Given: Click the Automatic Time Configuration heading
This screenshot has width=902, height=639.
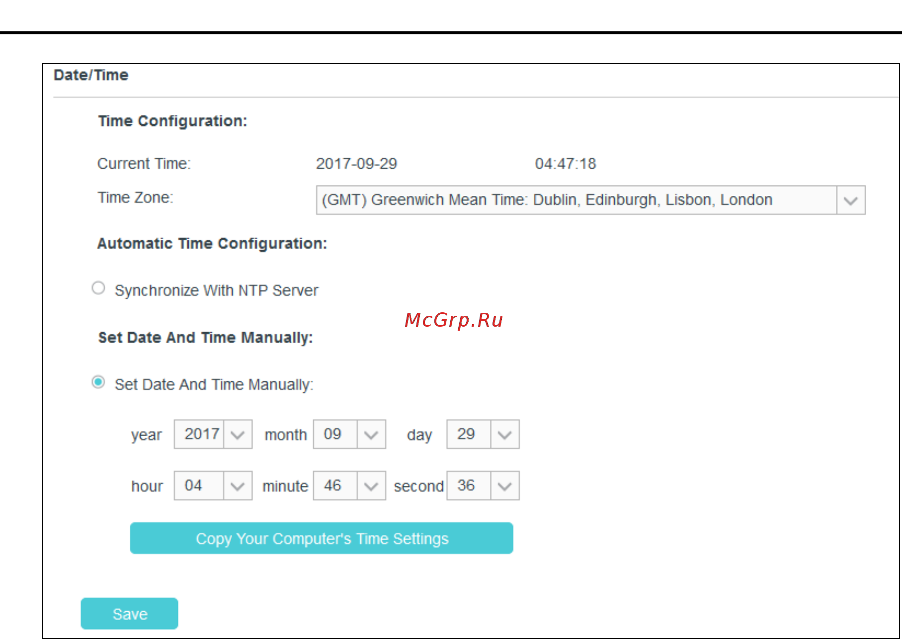Looking at the screenshot, I should coord(212,244).
